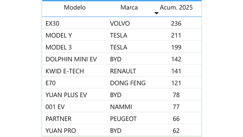
Task: Sort by the Modelo column header
Action: [x=75, y=8]
